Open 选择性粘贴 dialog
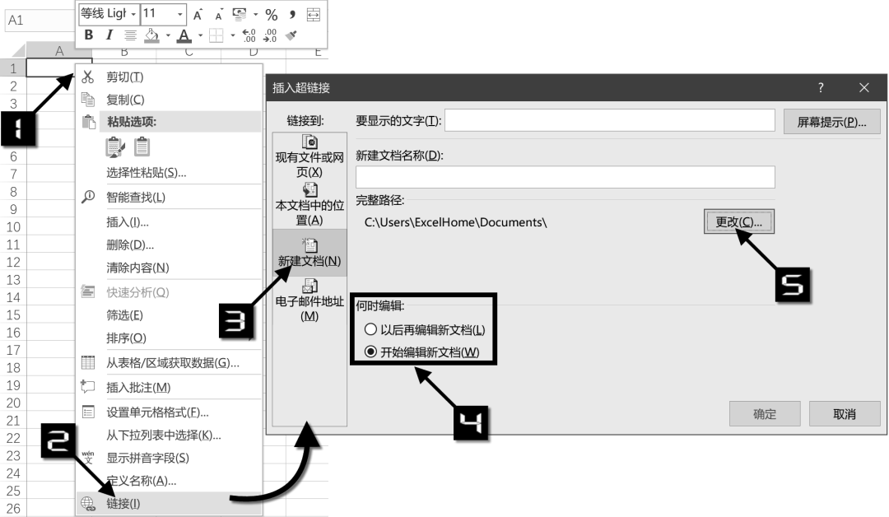This screenshot has height=517, width=889. point(169,172)
